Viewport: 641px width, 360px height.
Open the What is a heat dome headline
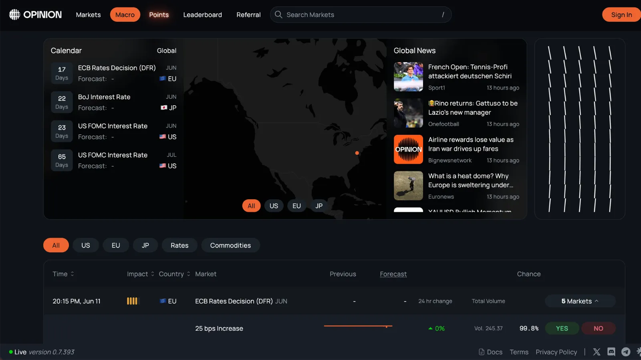coord(470,180)
